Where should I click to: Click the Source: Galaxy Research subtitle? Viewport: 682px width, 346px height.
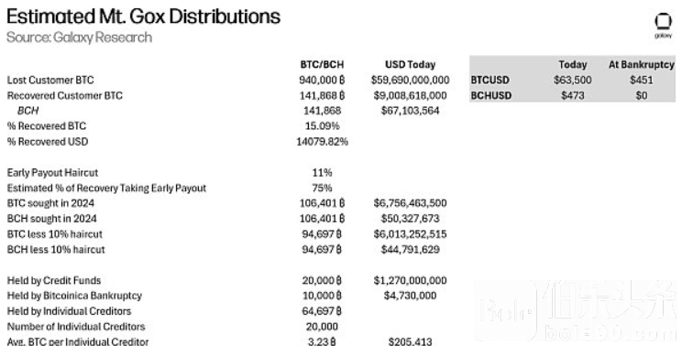pyautogui.click(x=79, y=38)
